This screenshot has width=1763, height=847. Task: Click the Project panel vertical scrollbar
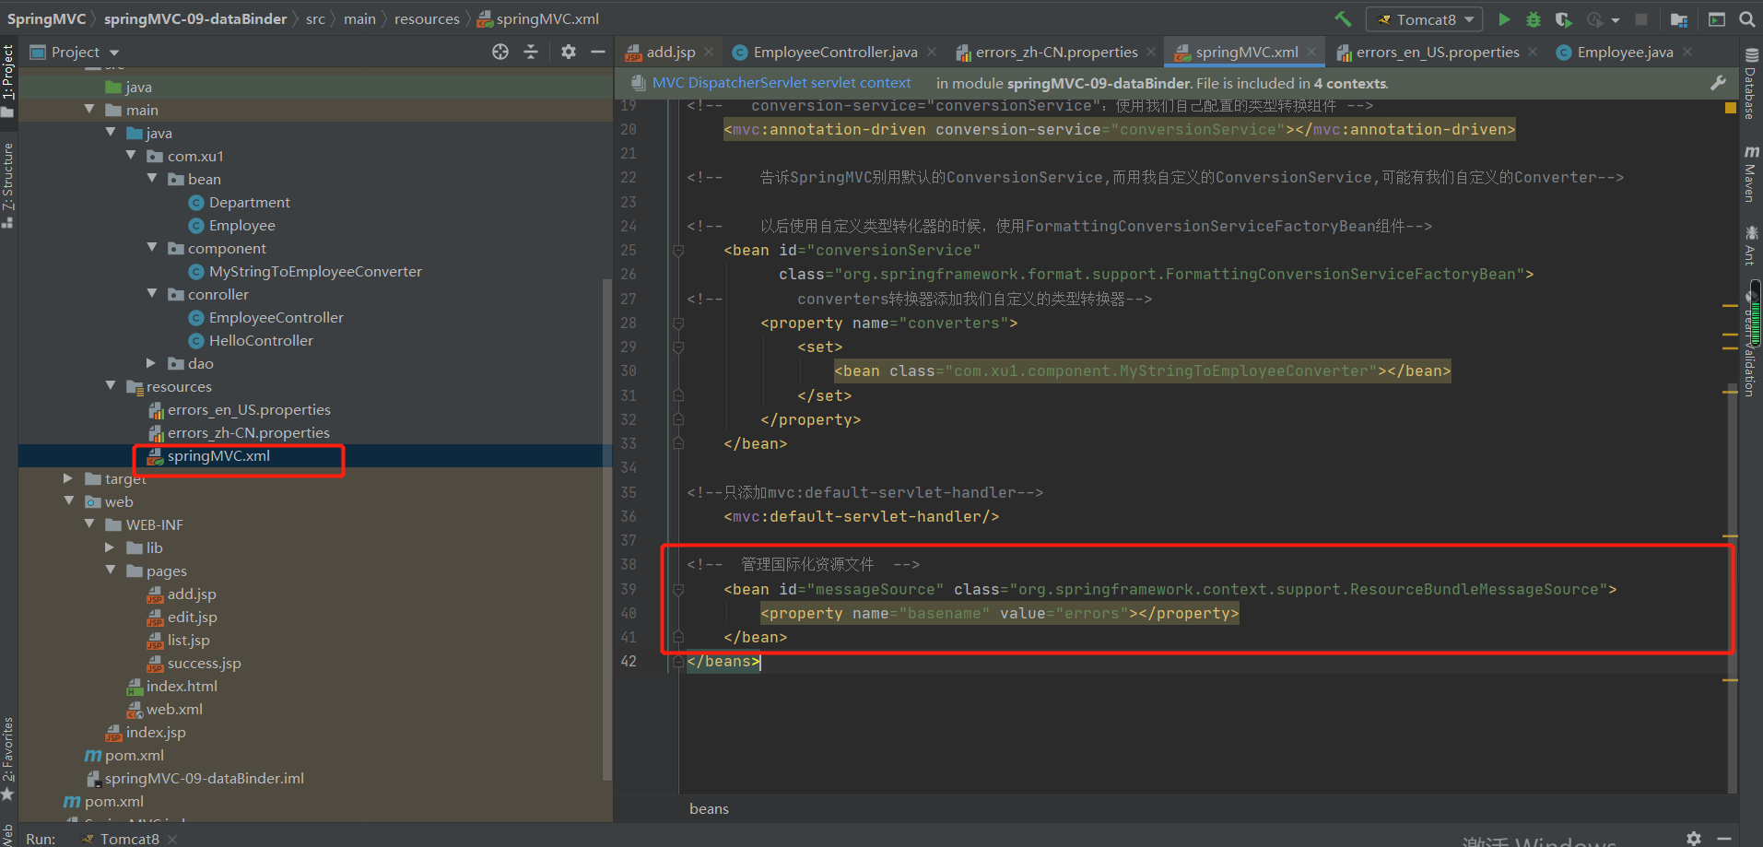coord(606,530)
